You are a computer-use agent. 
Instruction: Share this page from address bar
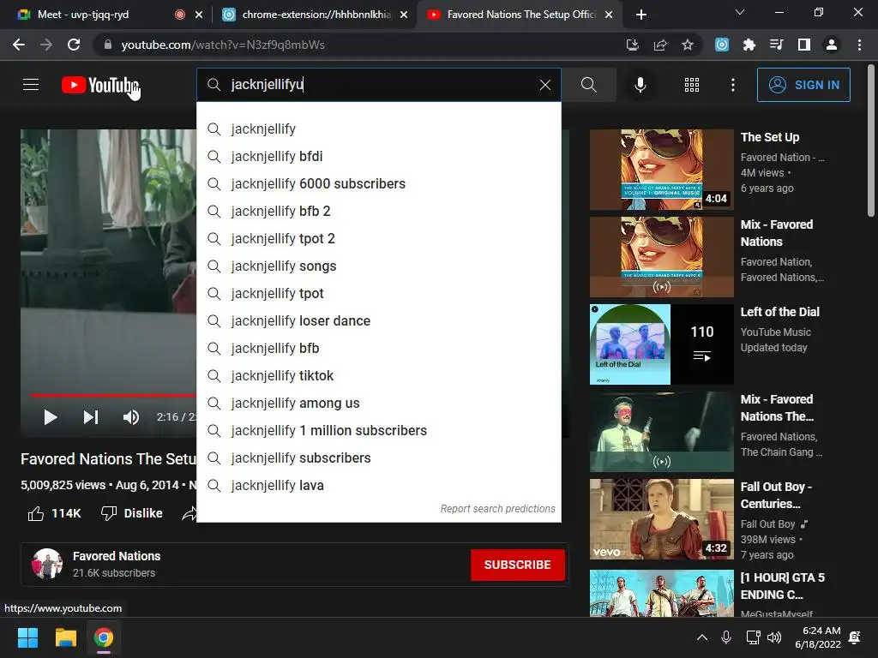coord(660,45)
